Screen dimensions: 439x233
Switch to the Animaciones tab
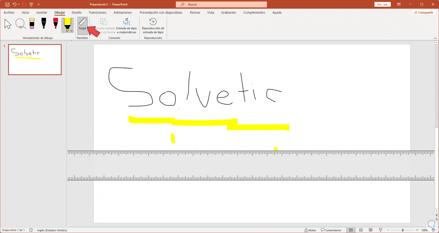point(123,13)
